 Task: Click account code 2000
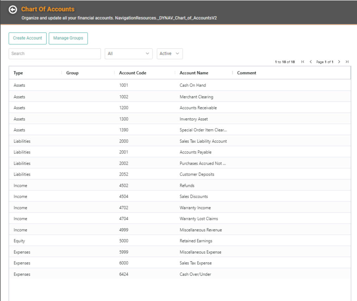pyautogui.click(x=124, y=141)
